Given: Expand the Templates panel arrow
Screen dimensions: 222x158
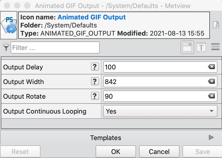Looking at the screenshot, I should 211,137.
